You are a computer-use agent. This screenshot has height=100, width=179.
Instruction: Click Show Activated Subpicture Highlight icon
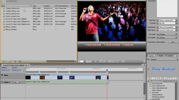(x=120, y=61)
